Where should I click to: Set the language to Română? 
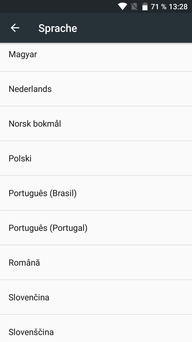click(96, 263)
